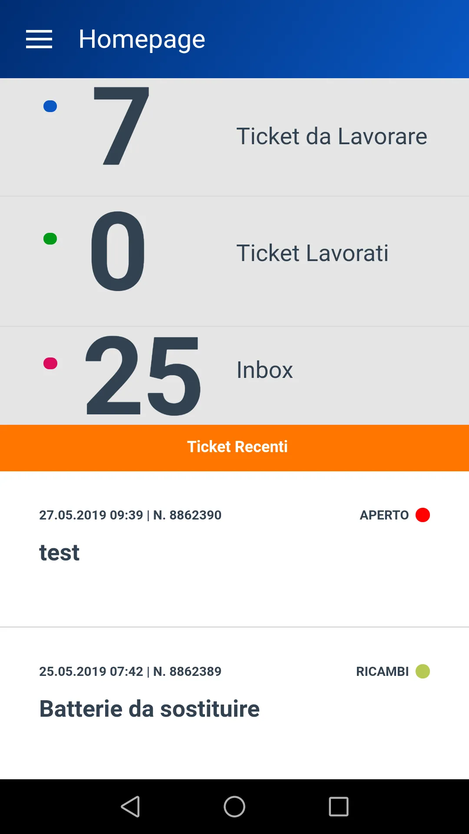This screenshot has height=834, width=469.
Task: Open ticket Batterie da sostituire
Action: pos(234,703)
